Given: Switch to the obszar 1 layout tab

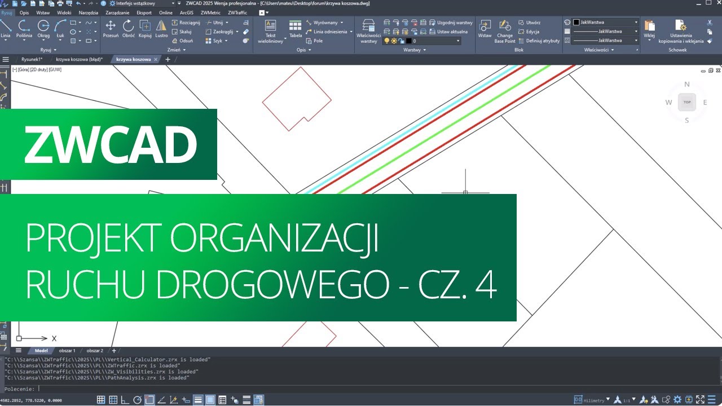Looking at the screenshot, I should (67, 350).
